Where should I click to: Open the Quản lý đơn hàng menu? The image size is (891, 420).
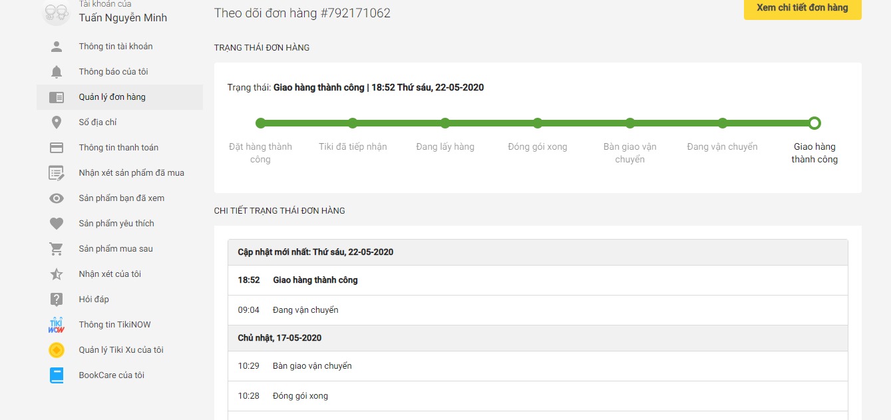[x=112, y=97]
